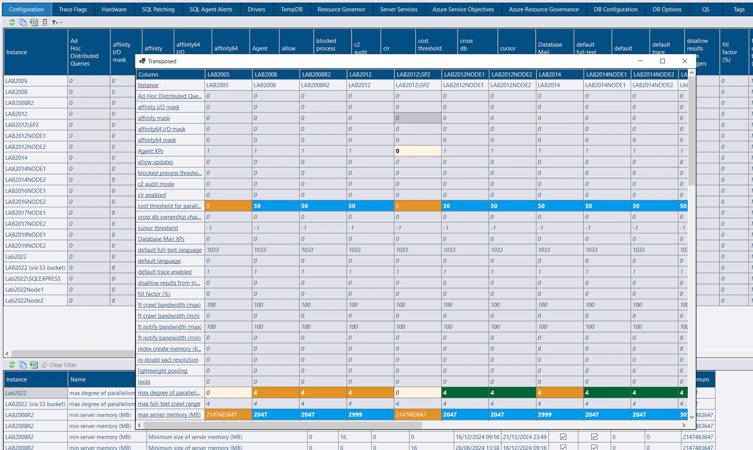The image size is (753, 450).
Task: Toggle the second checkbox in the 16/12/2024 09:16 row
Action: (x=594, y=437)
